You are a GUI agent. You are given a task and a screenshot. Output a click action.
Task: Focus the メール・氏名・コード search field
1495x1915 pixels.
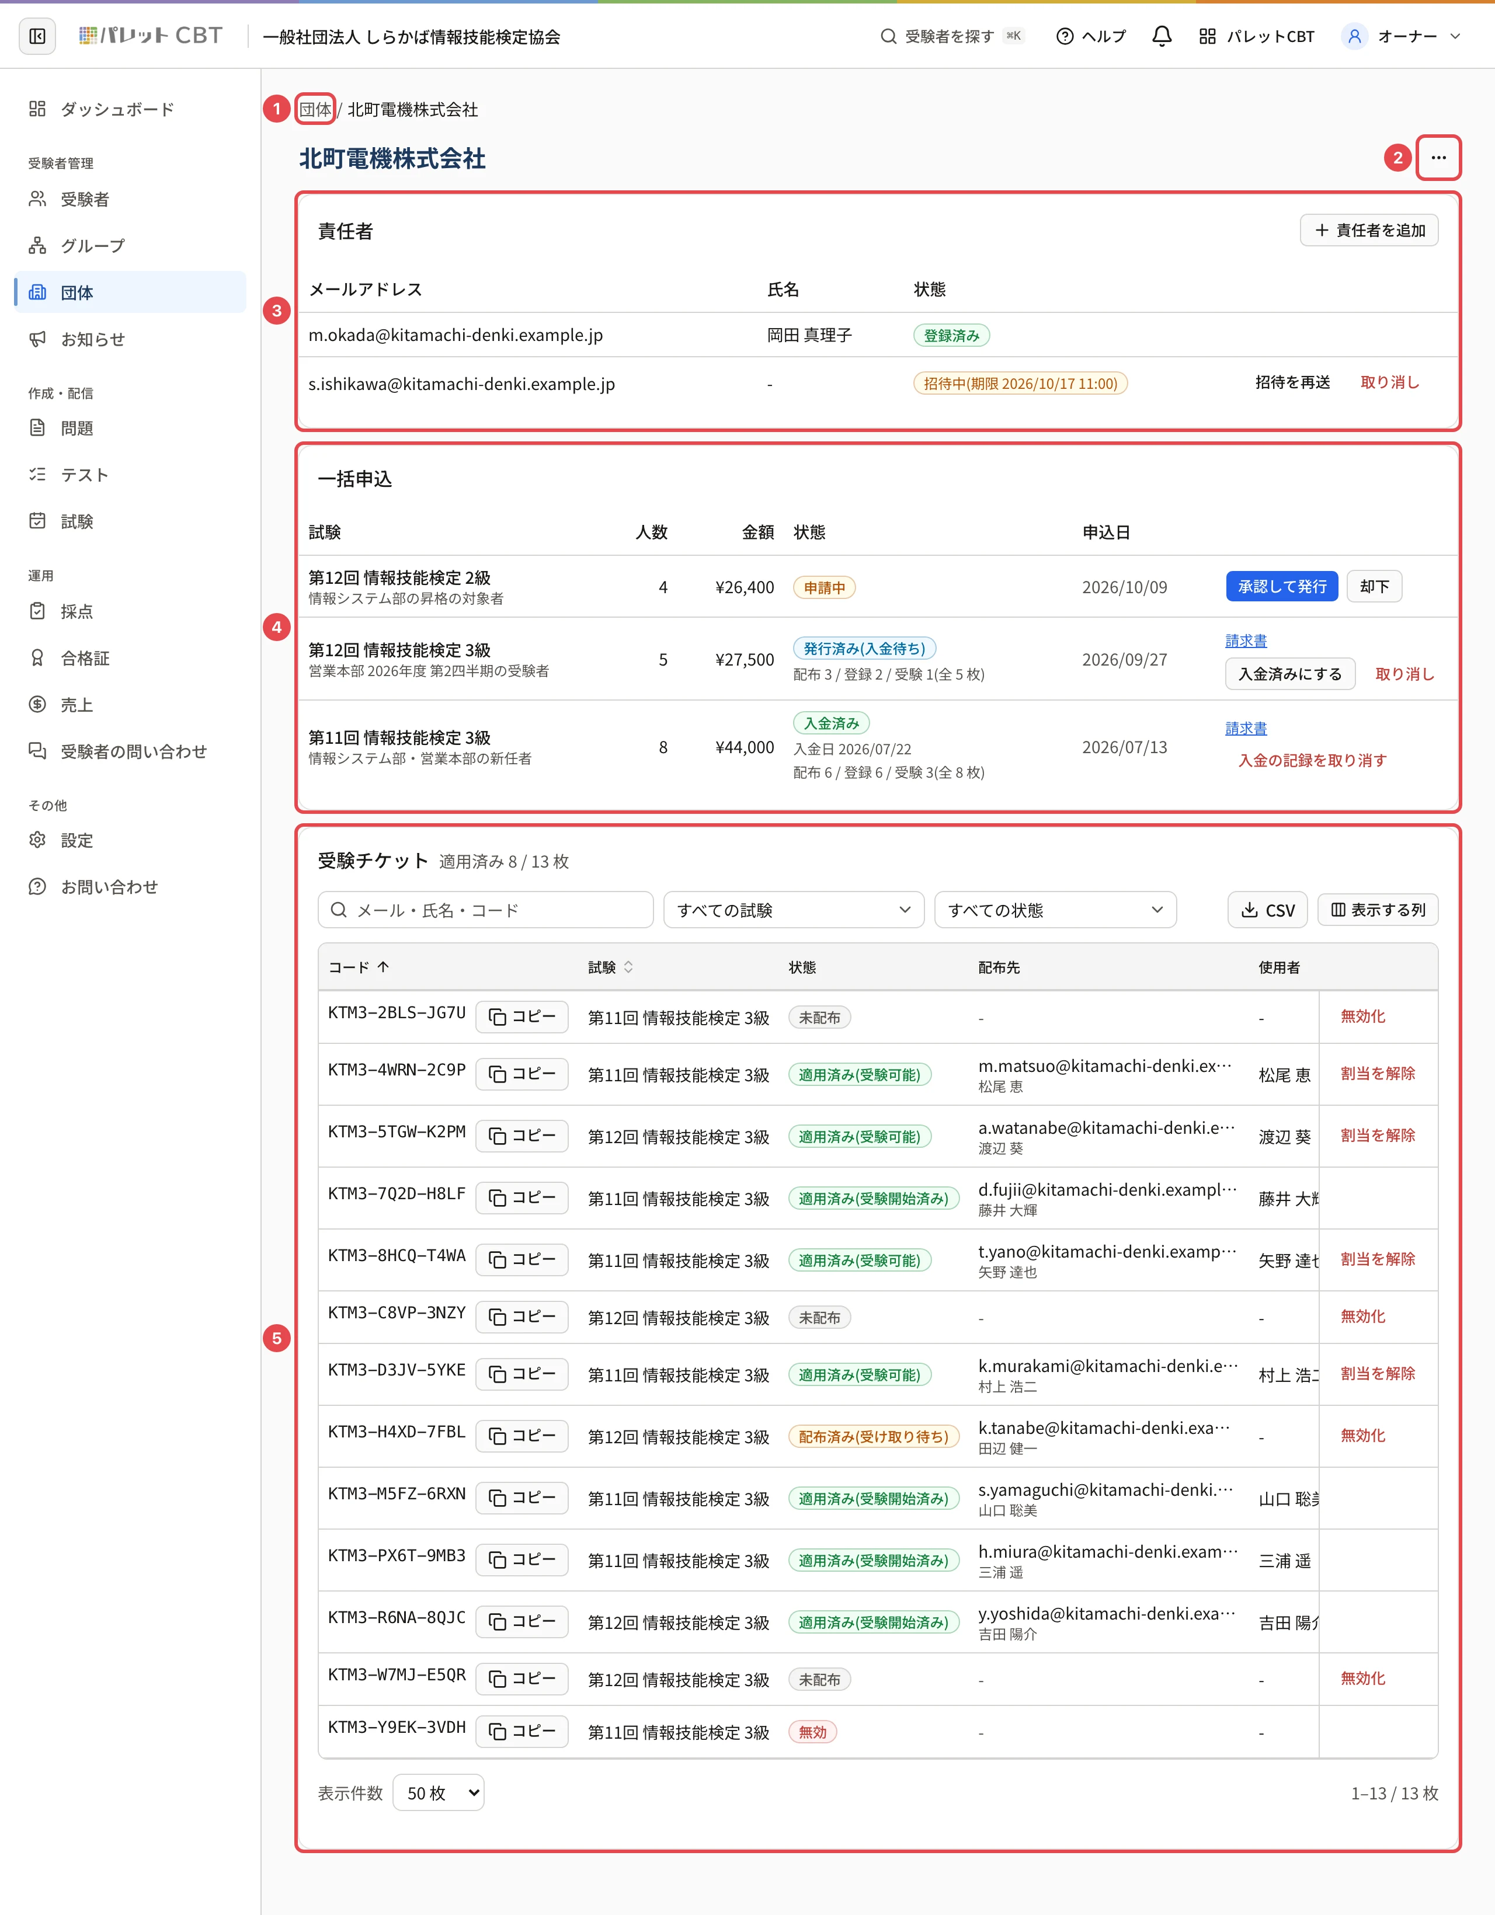pos(486,910)
